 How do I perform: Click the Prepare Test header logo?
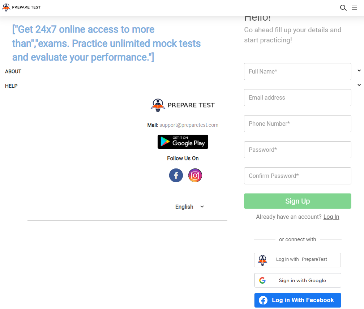(21, 7)
